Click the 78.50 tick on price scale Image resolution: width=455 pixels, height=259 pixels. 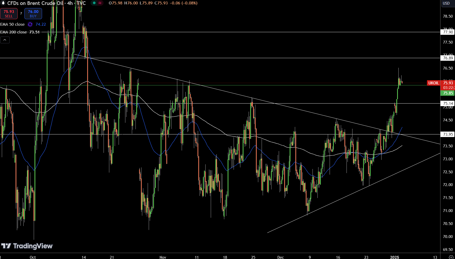448,16
